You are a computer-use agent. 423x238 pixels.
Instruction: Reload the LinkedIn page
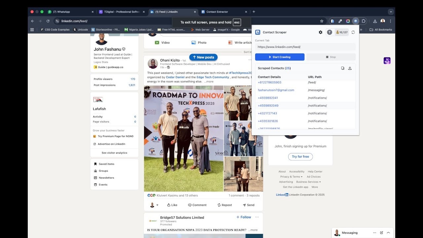coord(48,21)
